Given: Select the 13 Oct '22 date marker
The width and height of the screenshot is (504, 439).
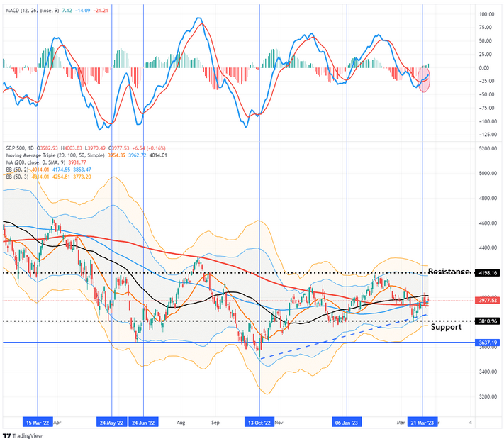Looking at the screenshot, I should click(259, 422).
